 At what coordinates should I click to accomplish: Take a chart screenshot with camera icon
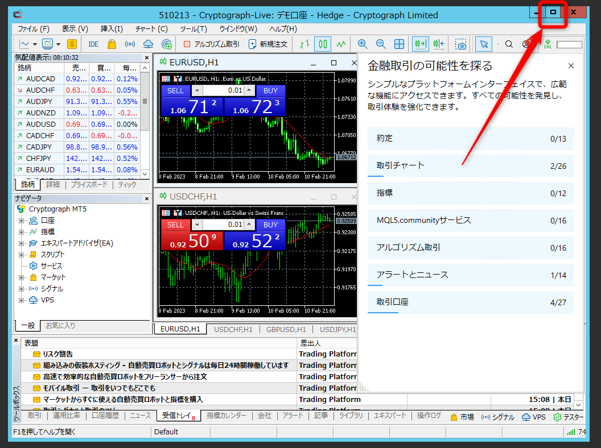click(460, 44)
